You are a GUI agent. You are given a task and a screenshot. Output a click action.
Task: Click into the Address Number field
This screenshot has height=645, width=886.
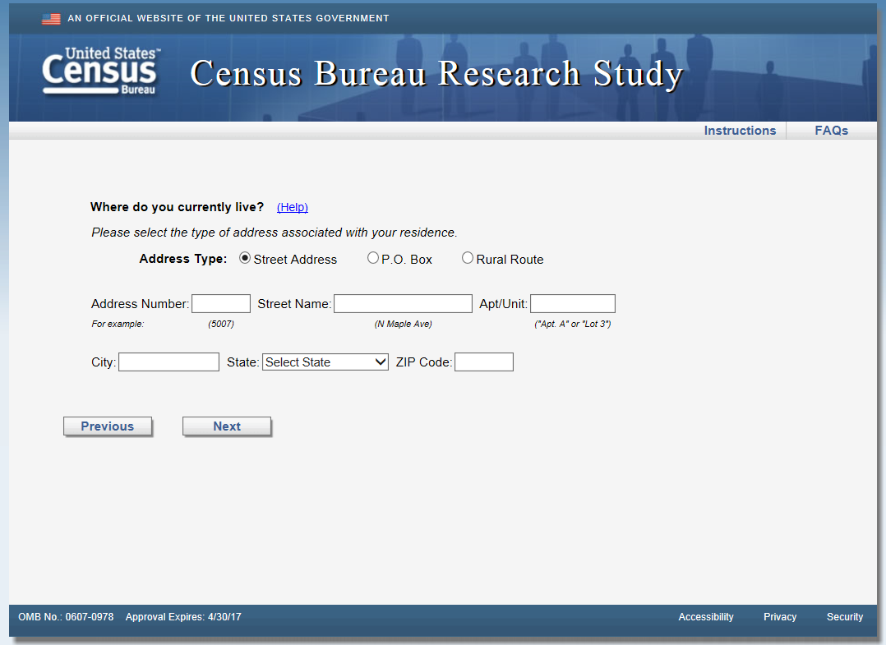point(221,304)
